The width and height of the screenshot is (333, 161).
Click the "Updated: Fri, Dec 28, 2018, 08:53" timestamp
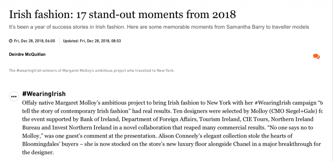coord(92,41)
